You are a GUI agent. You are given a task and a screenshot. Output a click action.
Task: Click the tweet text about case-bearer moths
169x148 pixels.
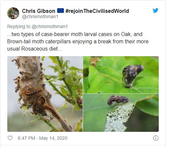pos(78,41)
